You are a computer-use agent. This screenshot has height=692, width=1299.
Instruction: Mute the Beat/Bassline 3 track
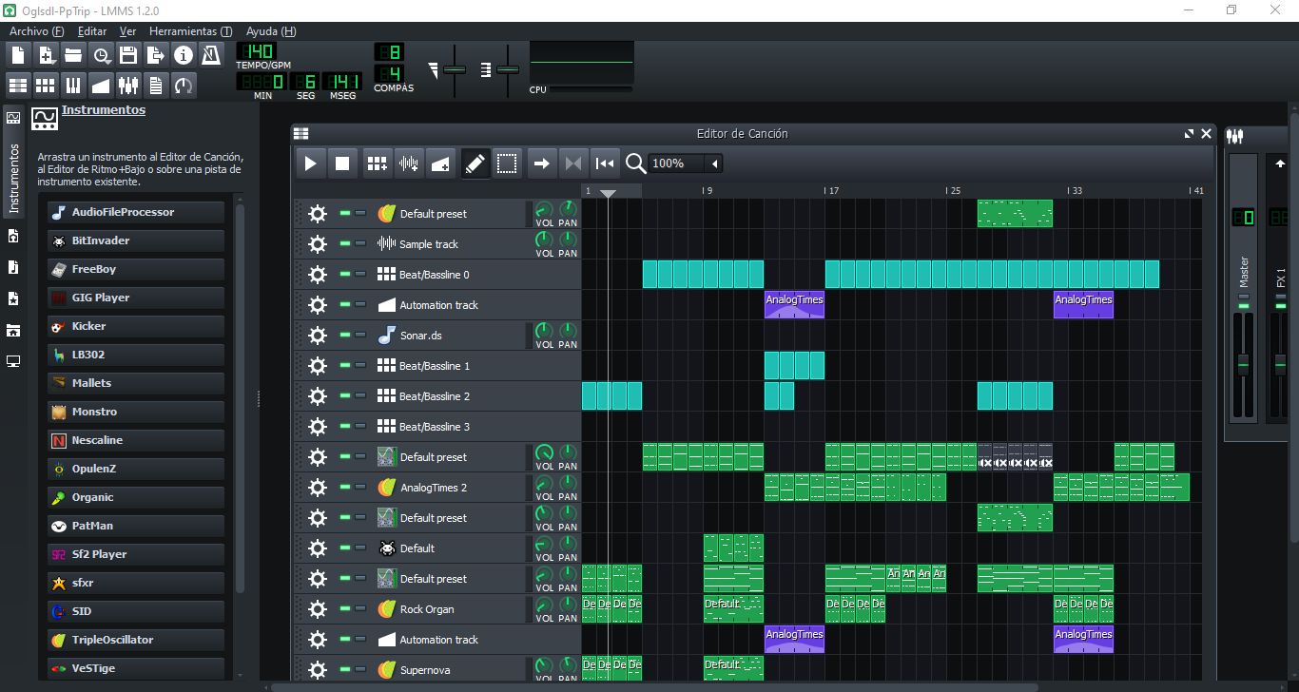point(345,427)
